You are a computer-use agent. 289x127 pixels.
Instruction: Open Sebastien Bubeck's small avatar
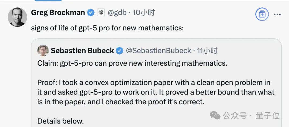[43, 50]
